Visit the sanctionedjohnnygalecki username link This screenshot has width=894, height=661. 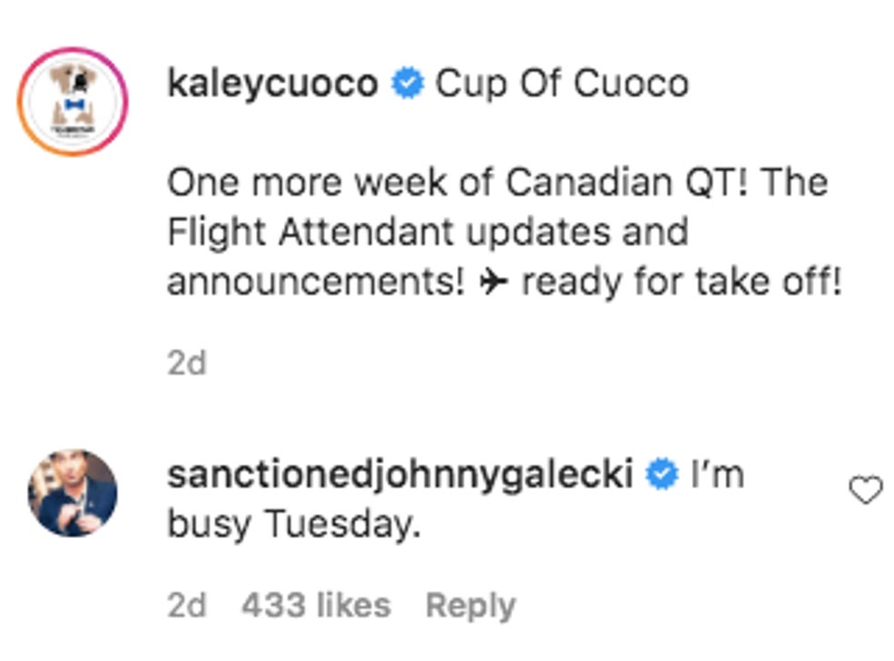400,474
